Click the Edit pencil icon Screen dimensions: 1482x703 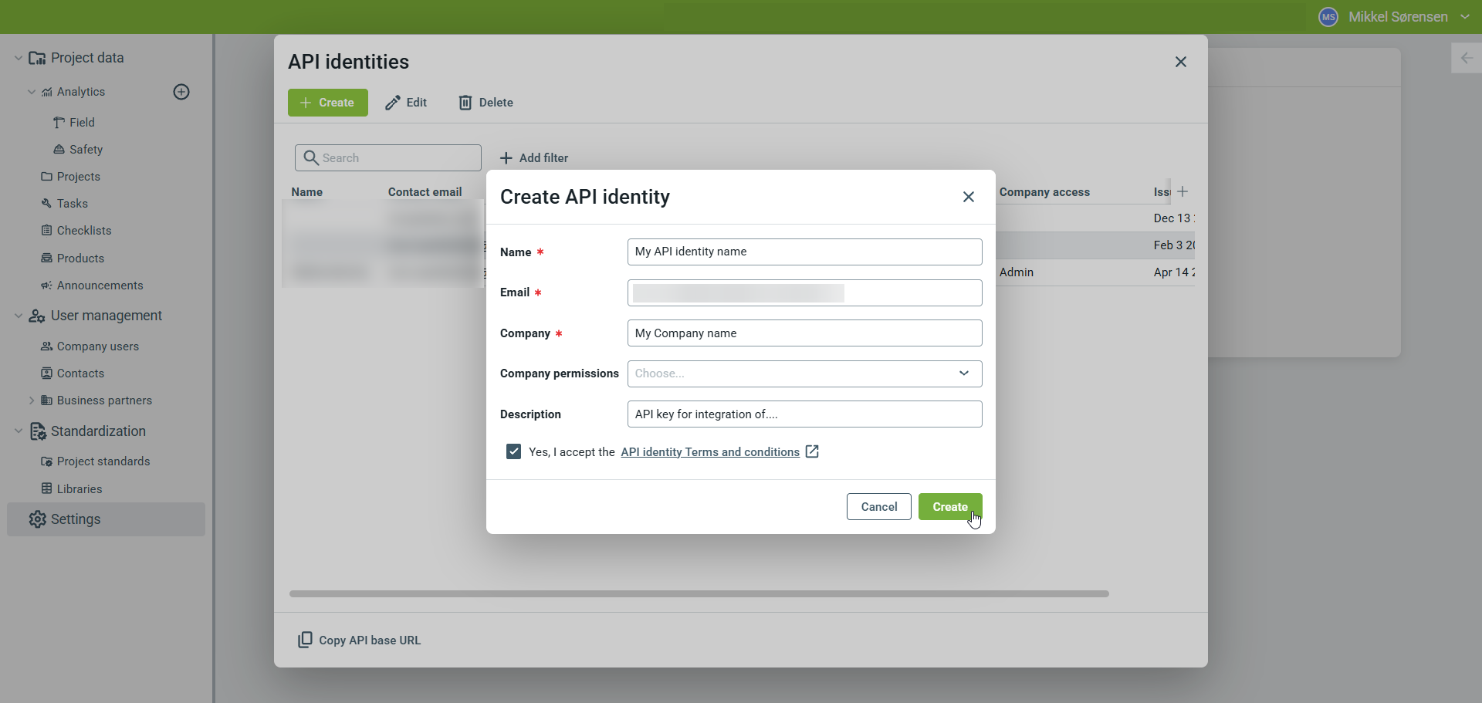pyautogui.click(x=393, y=103)
